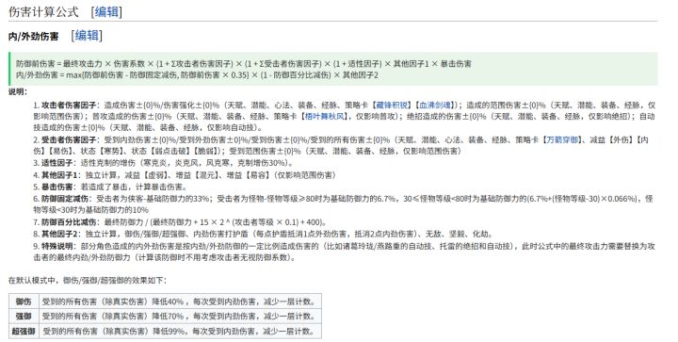Click the table cell mentioning 降低99%
The height and width of the screenshot is (342, 678).
point(180,332)
